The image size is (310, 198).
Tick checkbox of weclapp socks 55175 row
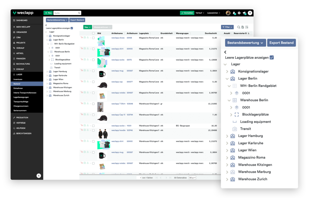click(x=93, y=60)
